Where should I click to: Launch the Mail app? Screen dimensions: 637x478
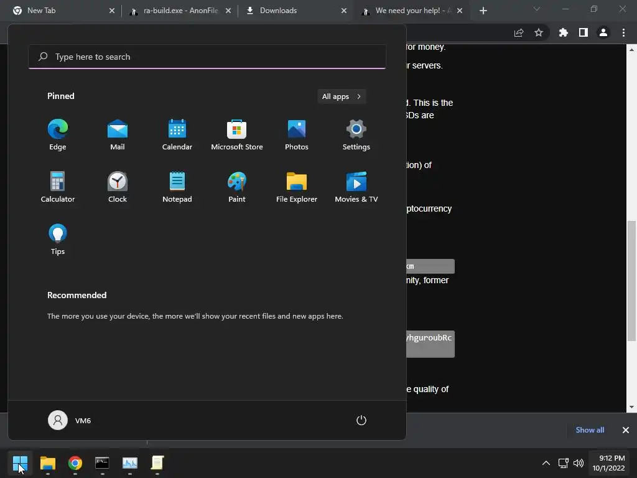click(x=118, y=135)
